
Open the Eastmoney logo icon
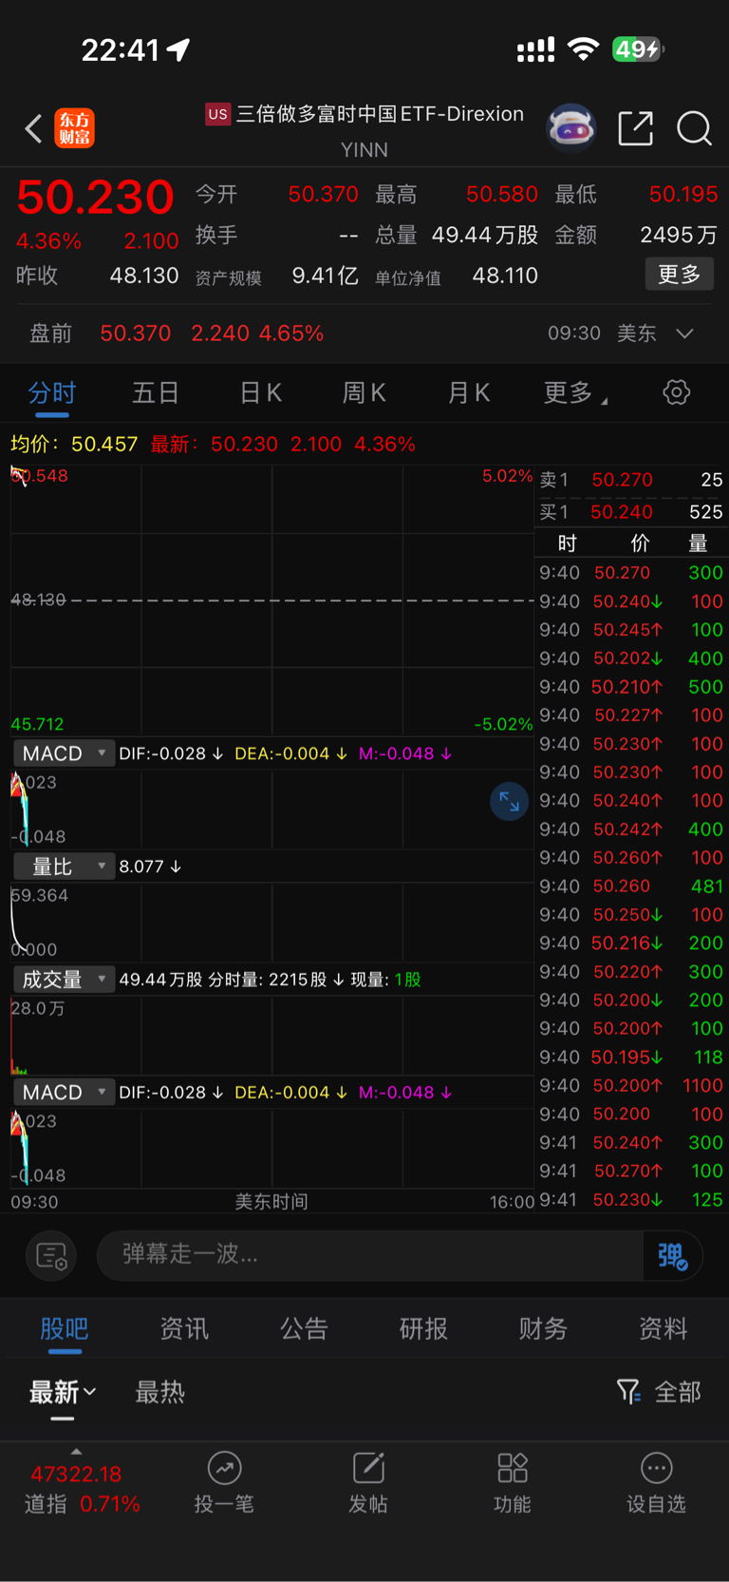click(x=74, y=128)
